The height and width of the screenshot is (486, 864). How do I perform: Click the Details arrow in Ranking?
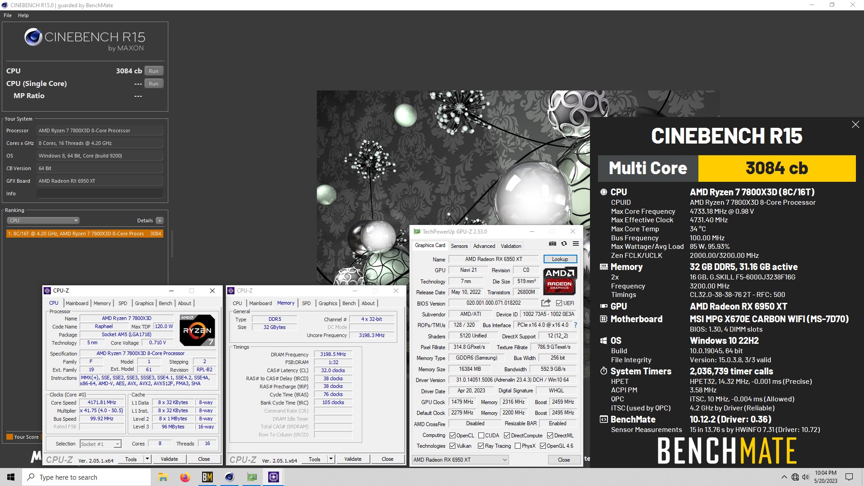click(160, 220)
